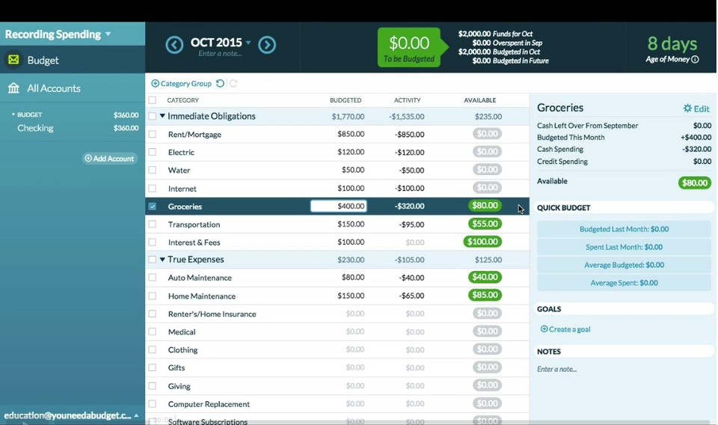718x425 pixels.
Task: Add a new Category Group
Action: pyautogui.click(x=181, y=83)
